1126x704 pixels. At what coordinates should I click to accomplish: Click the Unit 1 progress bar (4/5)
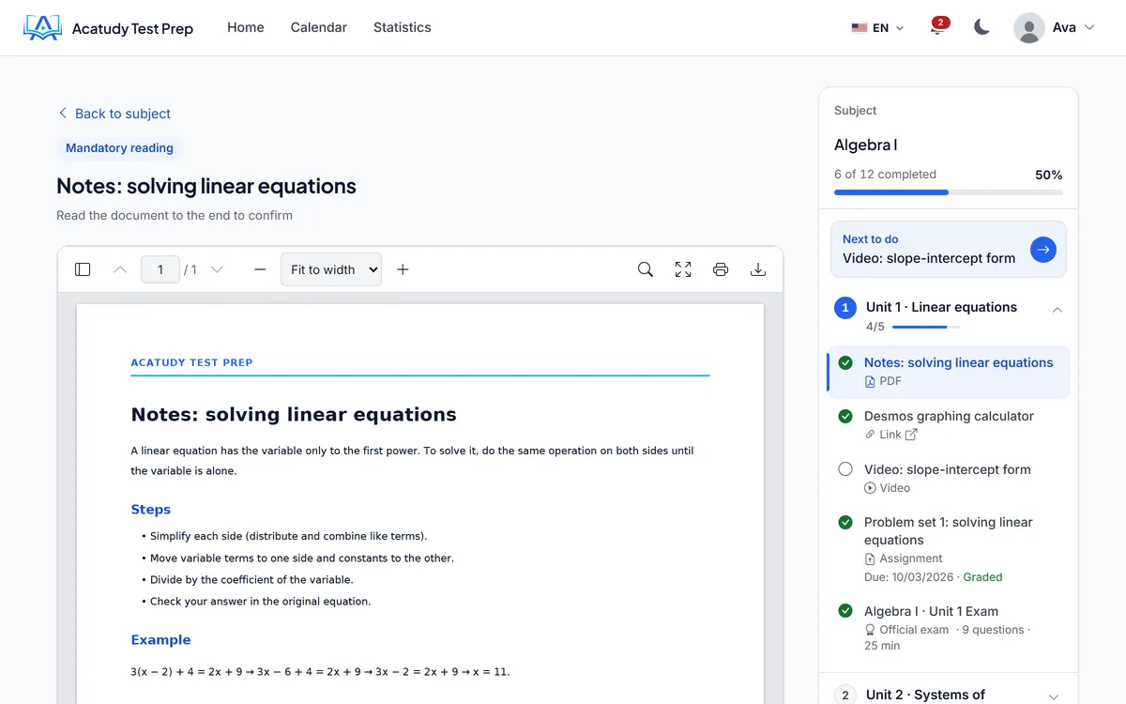click(926, 327)
